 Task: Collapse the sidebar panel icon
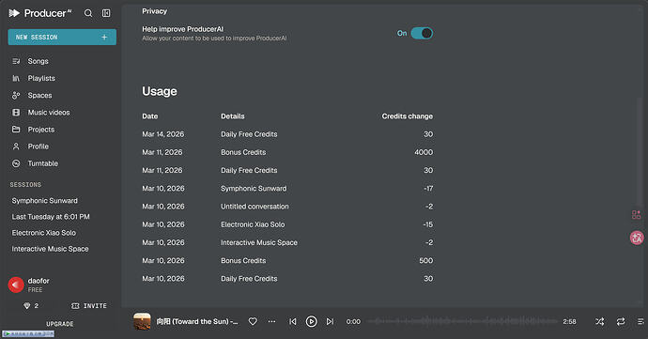106,13
